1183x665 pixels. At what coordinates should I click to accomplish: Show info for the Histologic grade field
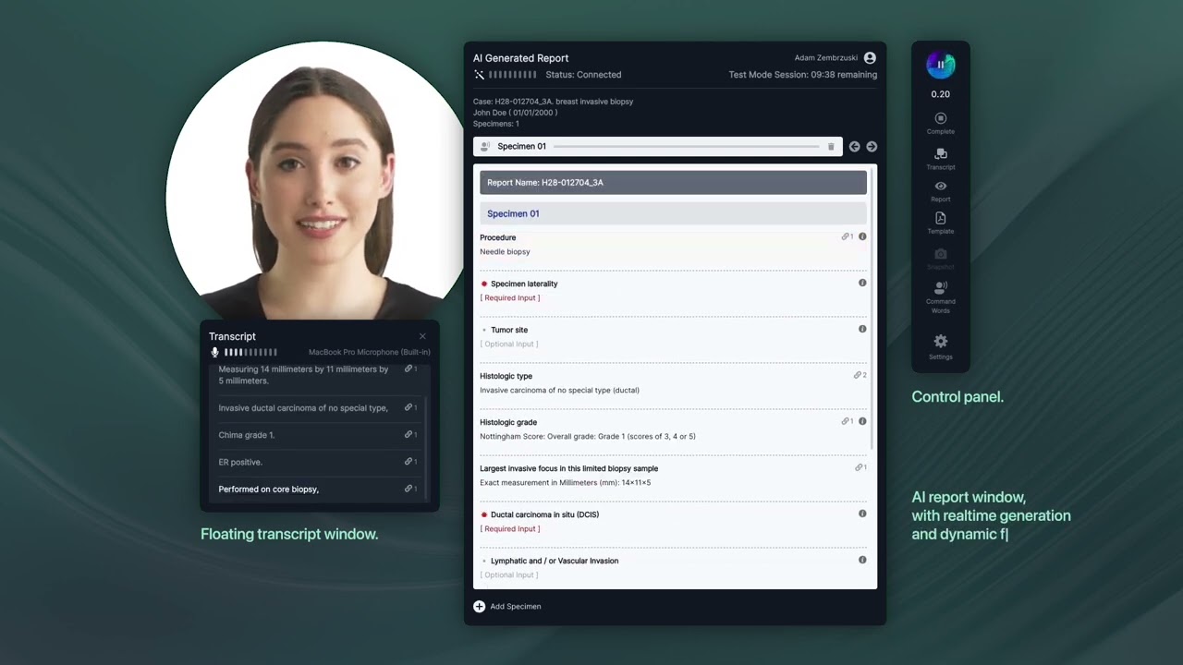pyautogui.click(x=862, y=421)
